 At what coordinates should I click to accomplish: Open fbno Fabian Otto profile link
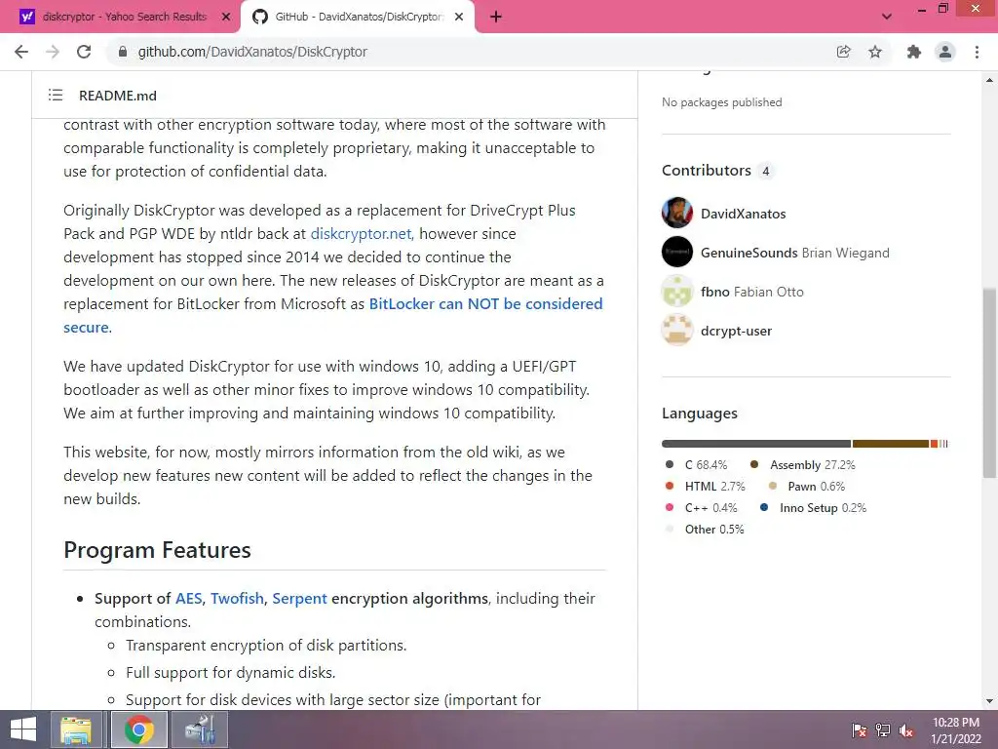tap(751, 292)
